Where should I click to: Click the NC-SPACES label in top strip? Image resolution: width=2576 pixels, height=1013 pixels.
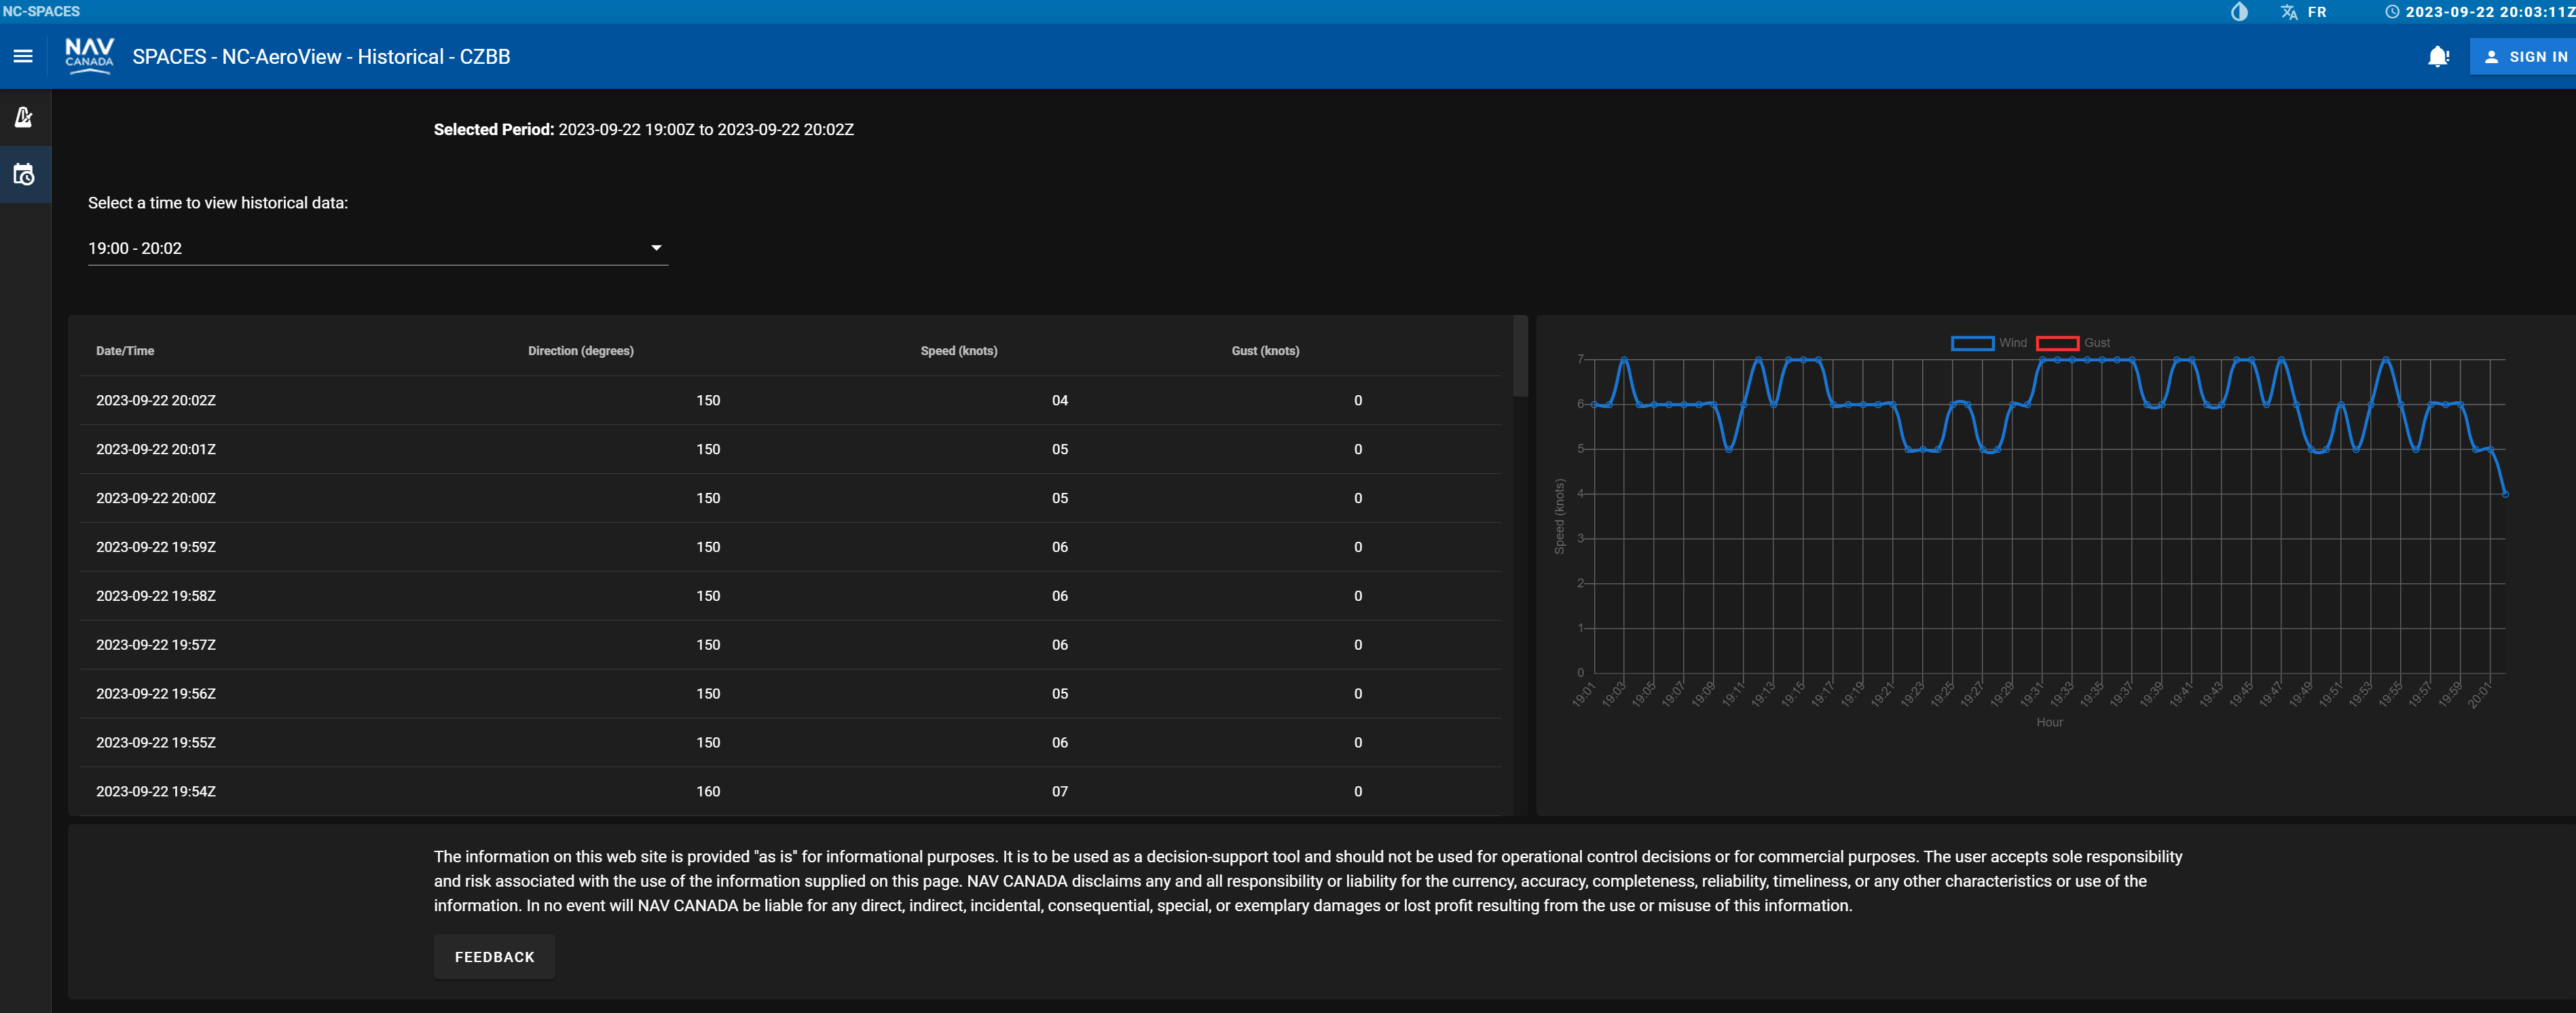click(41, 11)
